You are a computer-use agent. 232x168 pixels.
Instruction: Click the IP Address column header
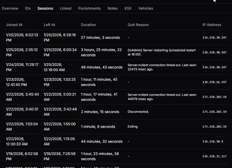tap(212, 25)
